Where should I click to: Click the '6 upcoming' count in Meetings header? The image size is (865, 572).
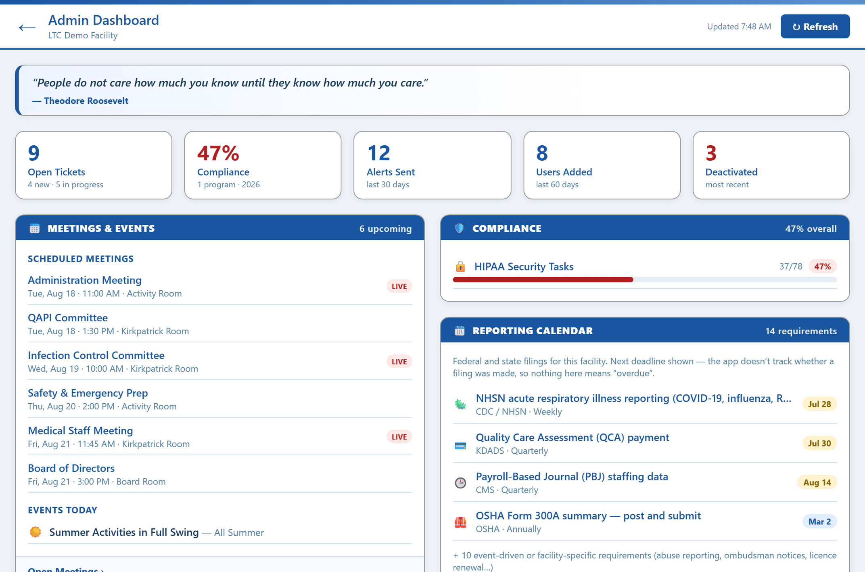click(x=385, y=228)
